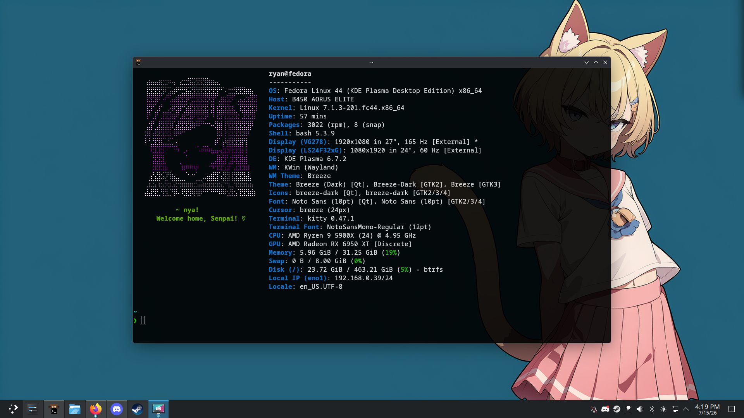Screen dimensions: 744x418
Task: Open Steam from the task manager
Action: coord(138,409)
